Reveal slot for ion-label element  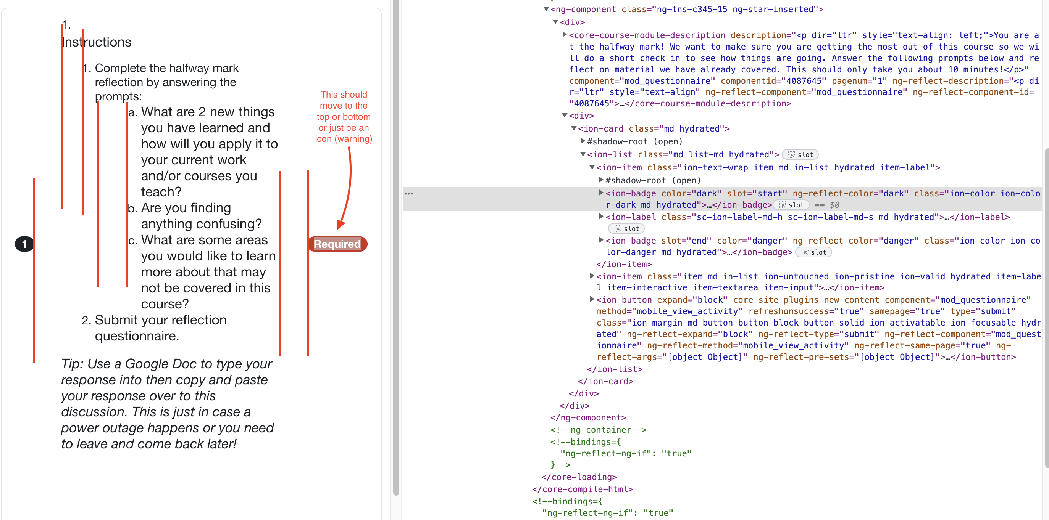[x=626, y=228]
